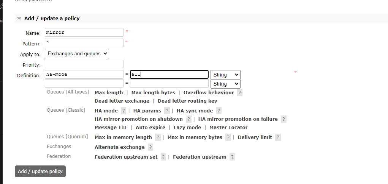Insert the Message TTL definition key
Screen dimensions: 388x184
[111, 128]
